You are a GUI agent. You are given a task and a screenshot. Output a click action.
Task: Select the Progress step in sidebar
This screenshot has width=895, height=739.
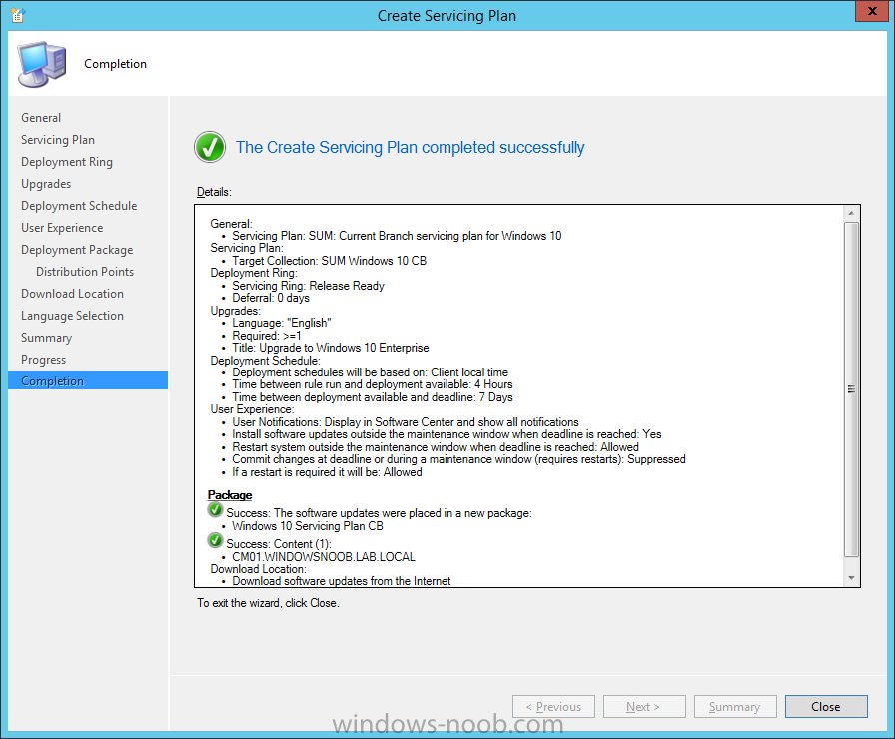pyautogui.click(x=43, y=360)
